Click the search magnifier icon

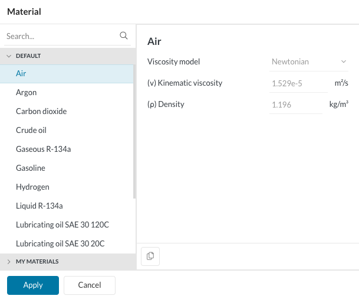coord(124,35)
